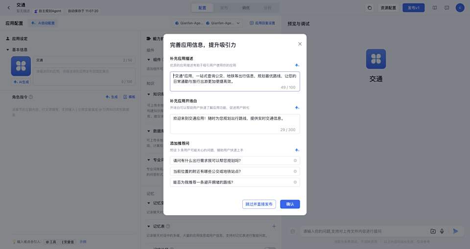This screenshot has height=249, width=470.
Task: Remove the second recommended question about 公交或地铁站点
Action: point(295,171)
